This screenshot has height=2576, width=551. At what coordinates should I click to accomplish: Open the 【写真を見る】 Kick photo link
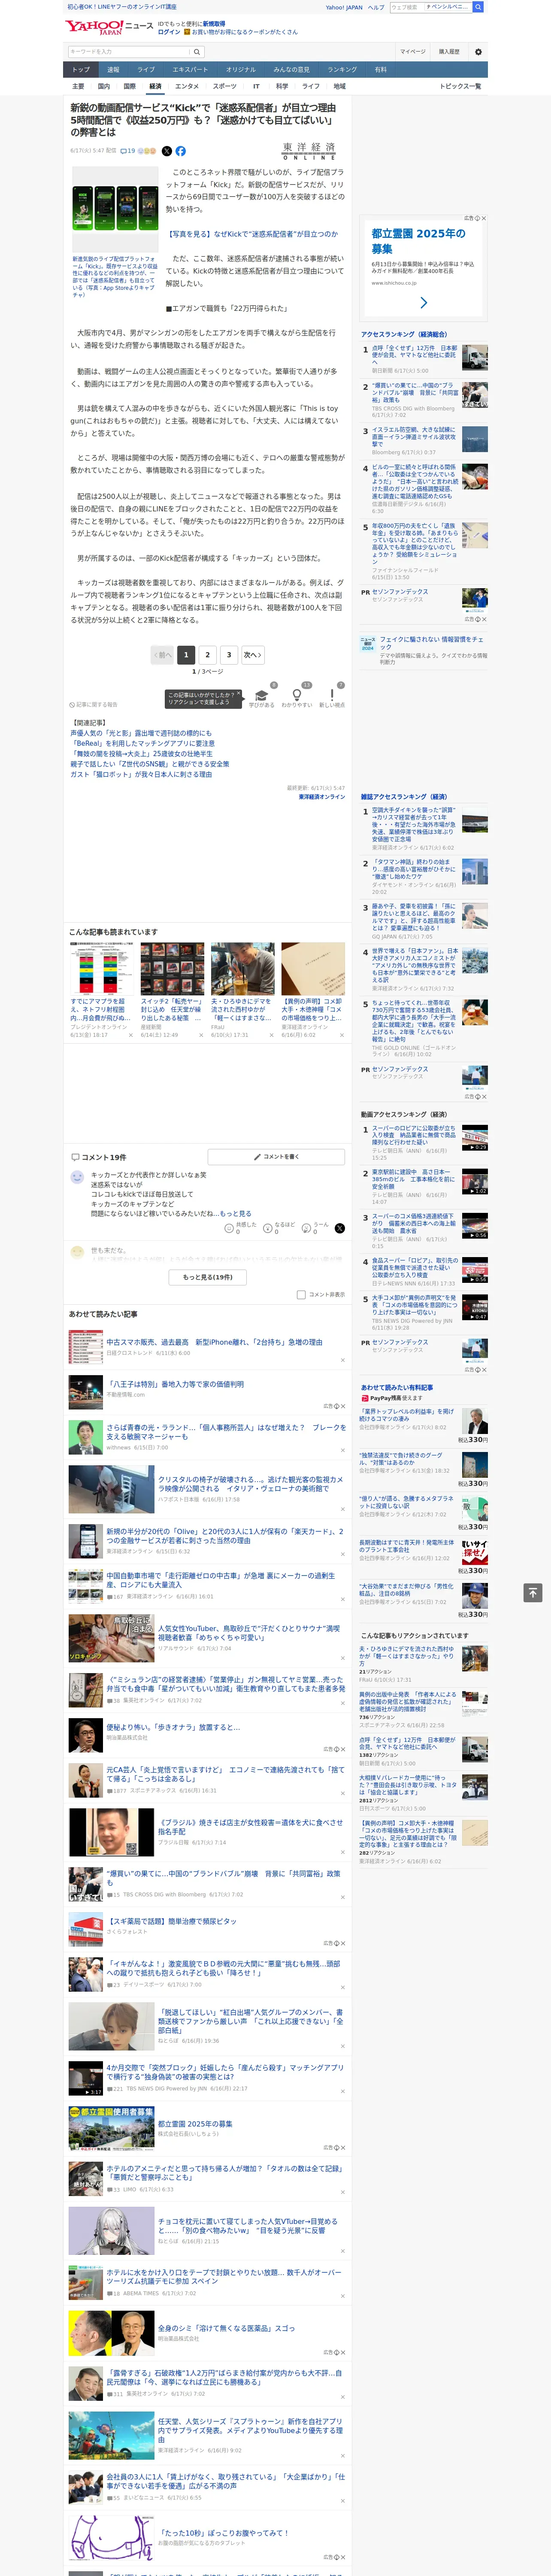pos(252,234)
